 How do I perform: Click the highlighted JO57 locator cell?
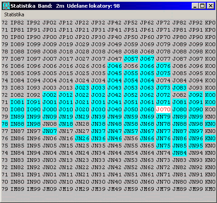click(131, 59)
